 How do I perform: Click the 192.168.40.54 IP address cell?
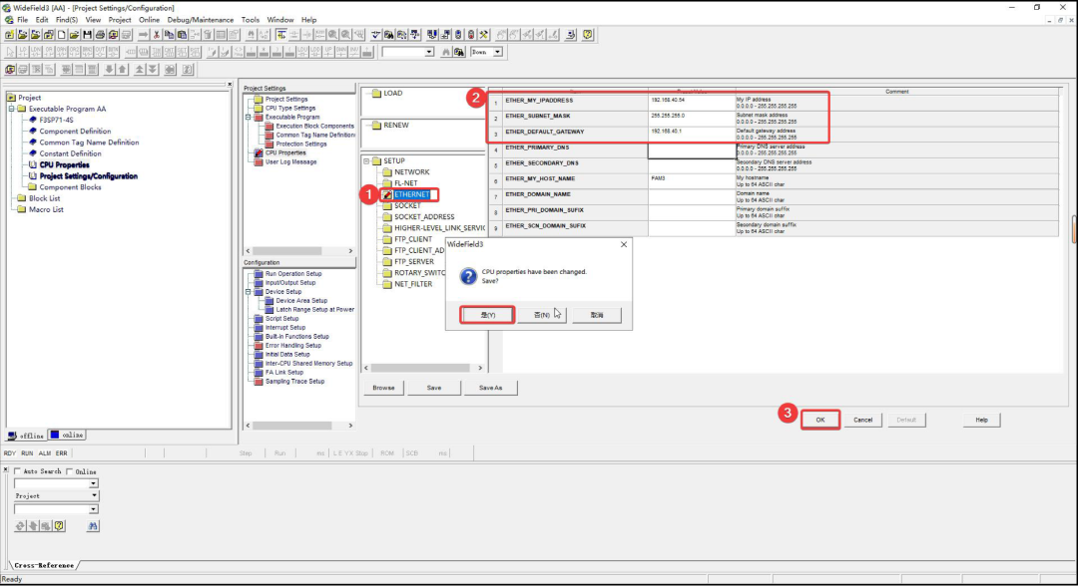692,104
